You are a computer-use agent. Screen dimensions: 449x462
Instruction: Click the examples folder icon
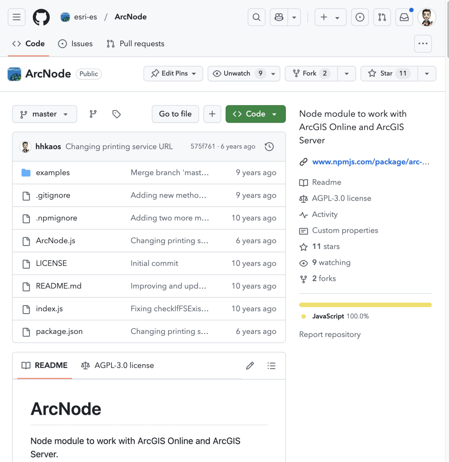pyautogui.click(x=26, y=172)
